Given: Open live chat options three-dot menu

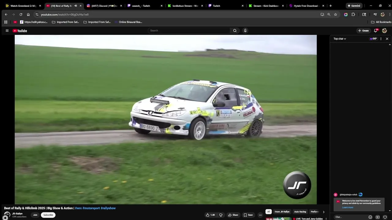Looking at the screenshot, I should [381, 39].
